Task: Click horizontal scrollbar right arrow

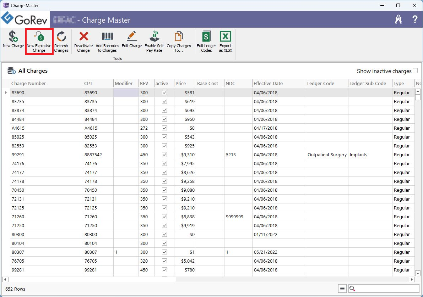Action: coord(412,280)
